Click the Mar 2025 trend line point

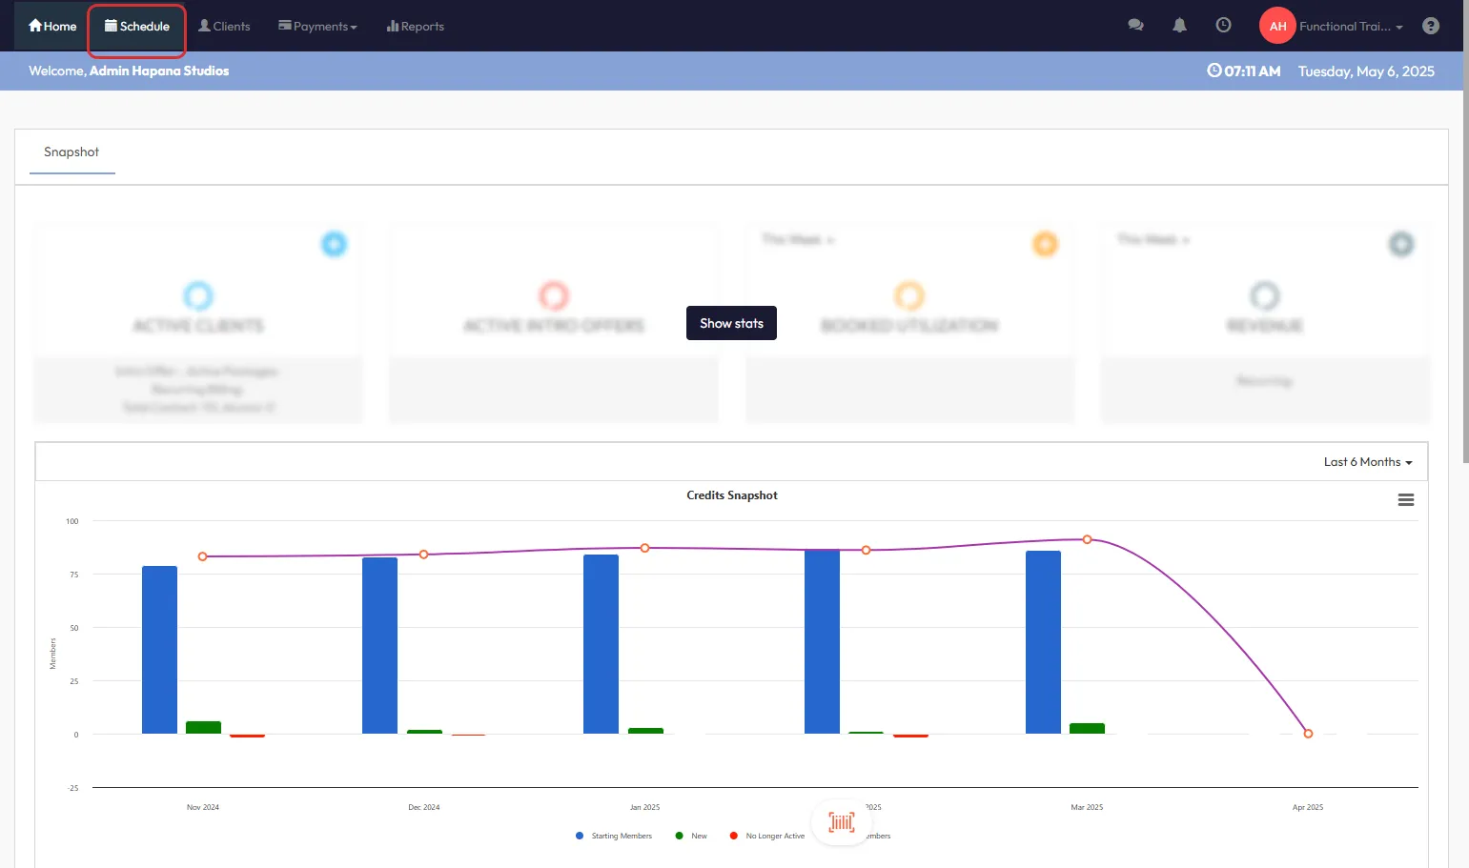tap(1087, 539)
